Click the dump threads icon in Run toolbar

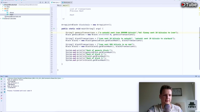click(2, 87)
